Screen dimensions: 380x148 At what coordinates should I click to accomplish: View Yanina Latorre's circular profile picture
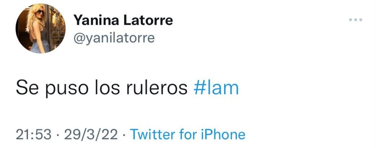click(40, 28)
